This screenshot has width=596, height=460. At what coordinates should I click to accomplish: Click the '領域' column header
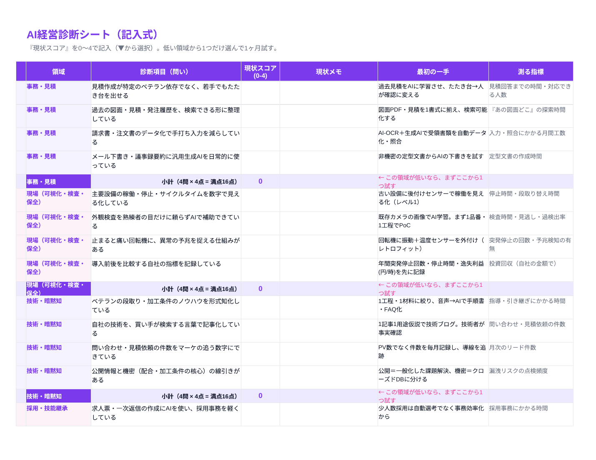(58, 72)
